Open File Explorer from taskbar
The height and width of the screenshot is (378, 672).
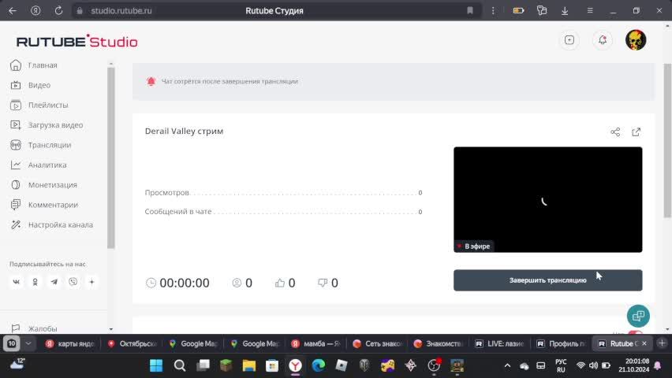[x=249, y=365]
